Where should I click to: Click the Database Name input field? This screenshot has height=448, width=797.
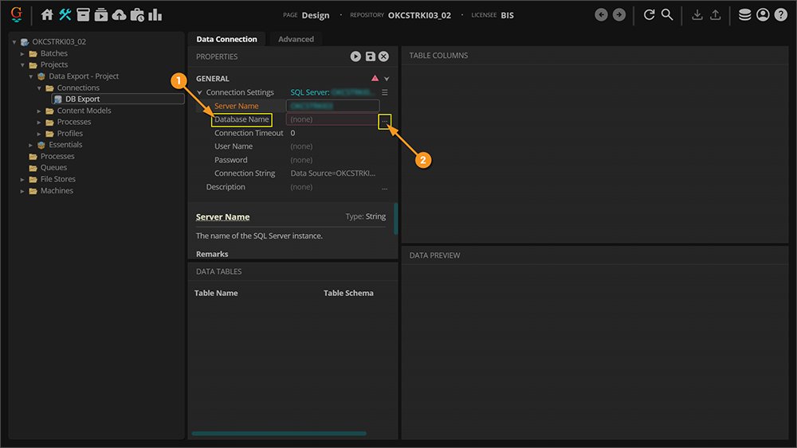[331, 119]
